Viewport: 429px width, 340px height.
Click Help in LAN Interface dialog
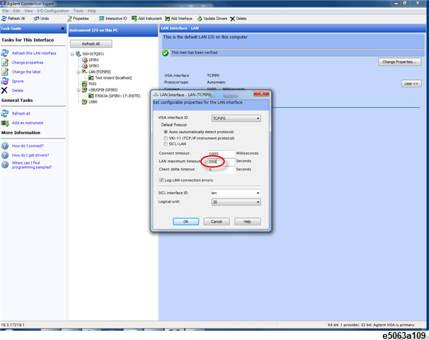point(247,221)
